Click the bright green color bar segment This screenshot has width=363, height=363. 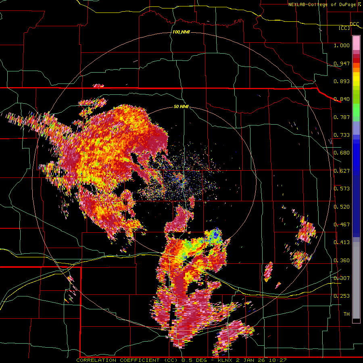[356, 110]
